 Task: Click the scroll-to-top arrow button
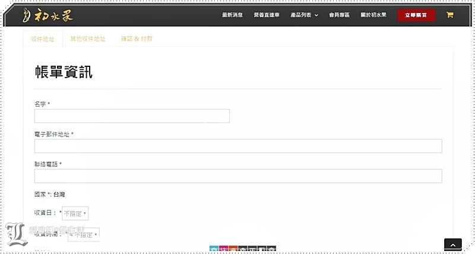point(452,245)
